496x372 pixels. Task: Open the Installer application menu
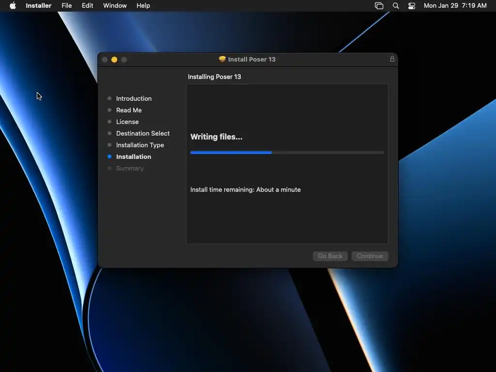(x=39, y=6)
